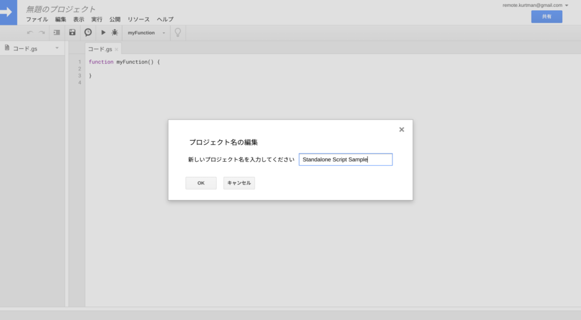Run the function with play icon
Viewport: 581px width, 320px height.
(103, 32)
